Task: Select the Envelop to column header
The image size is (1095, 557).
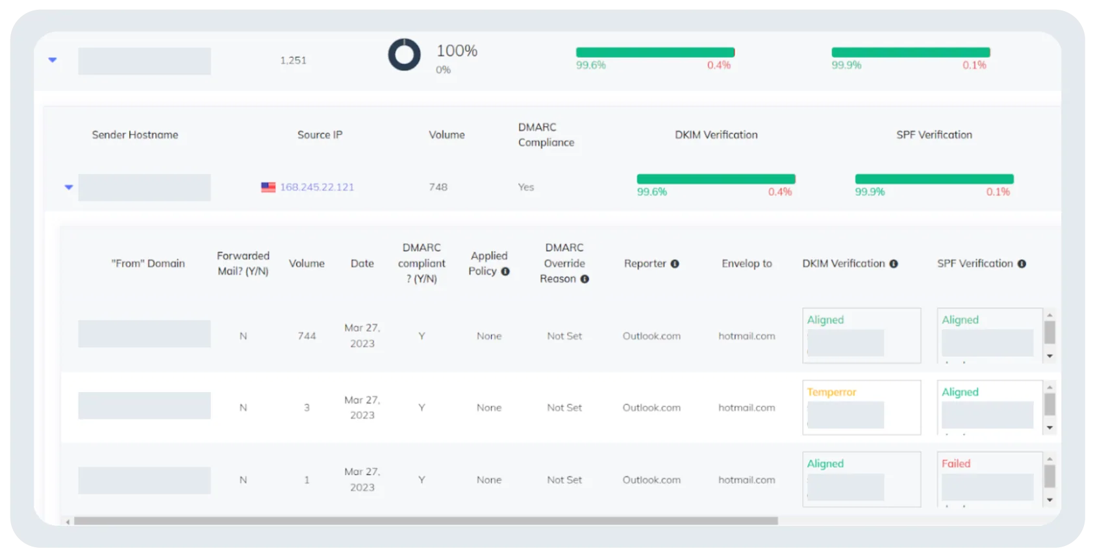Action: point(747,264)
